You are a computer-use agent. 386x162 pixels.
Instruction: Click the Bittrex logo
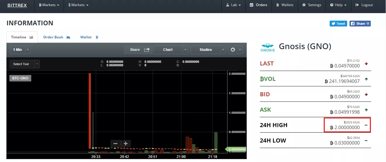17,5
